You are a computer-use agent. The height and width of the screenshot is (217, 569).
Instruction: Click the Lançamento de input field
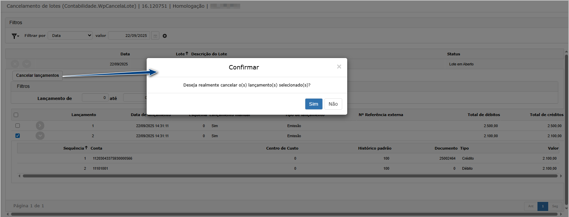click(x=95, y=98)
